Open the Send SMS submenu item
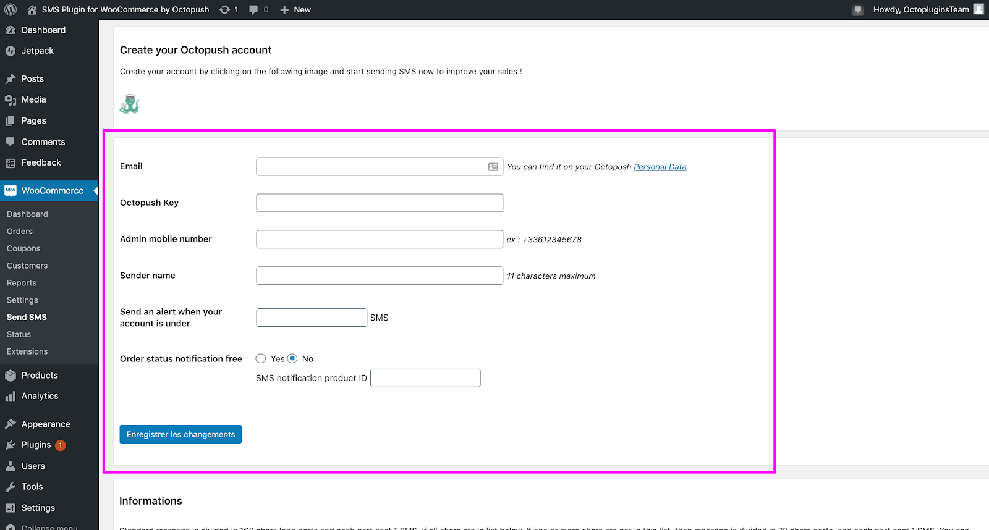989x530 pixels. (x=27, y=317)
